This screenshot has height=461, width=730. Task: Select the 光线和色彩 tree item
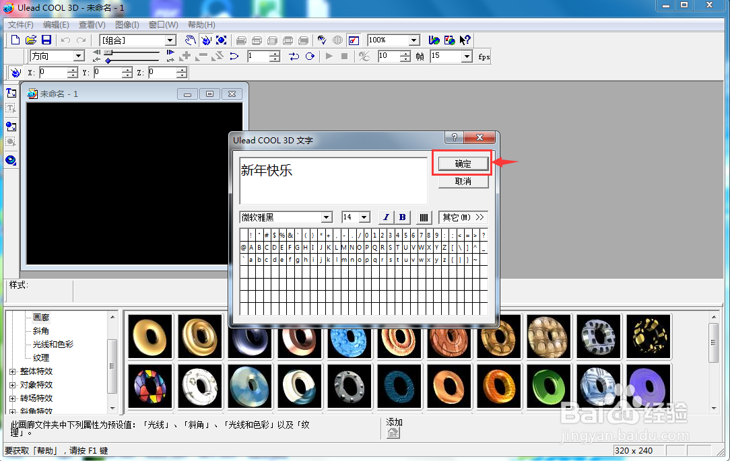pos(53,345)
